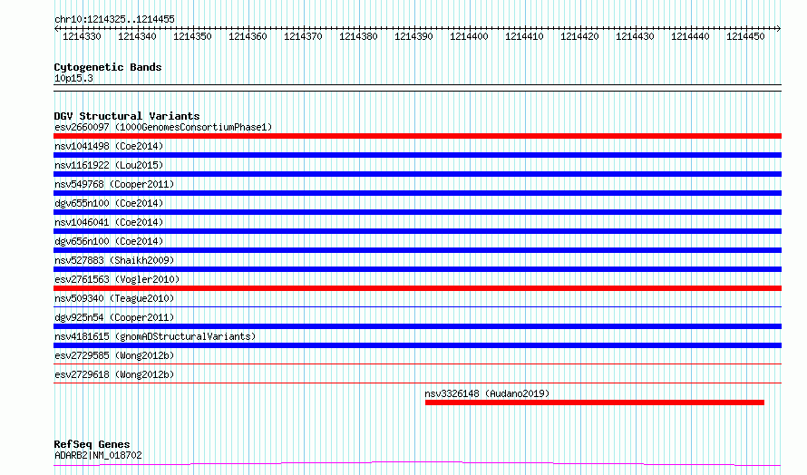The image size is (807, 475).
Task: Click red bar under esv2761563
Action: click(417, 288)
